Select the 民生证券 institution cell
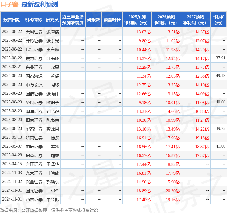The width and height of the screenshot is (227, 213). 34,50
